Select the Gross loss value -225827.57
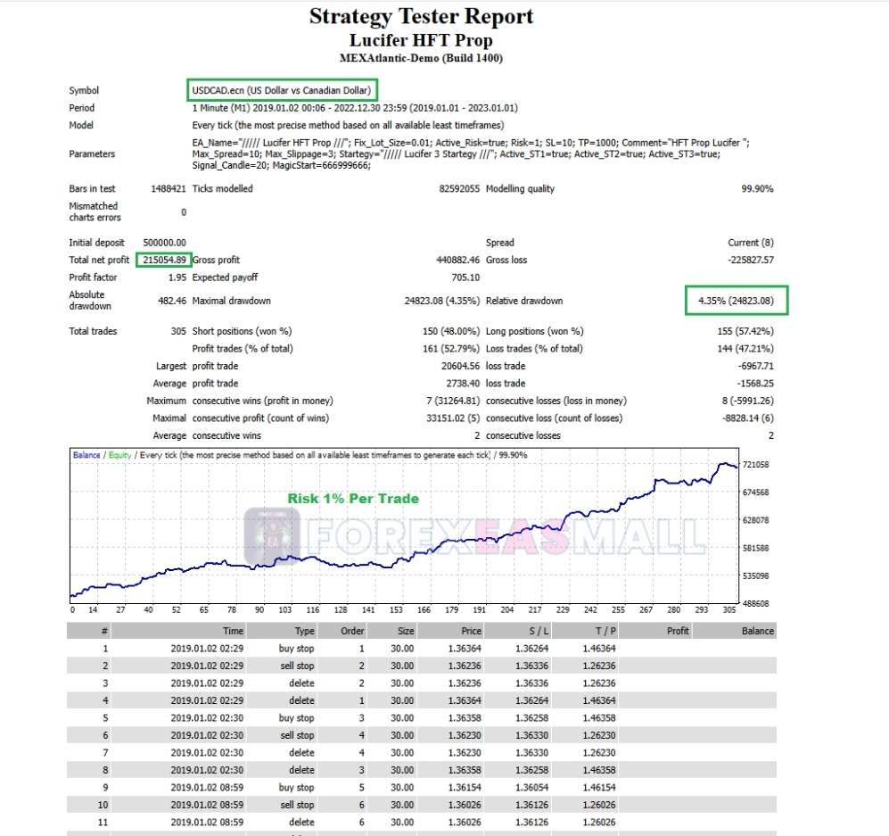 (751, 260)
